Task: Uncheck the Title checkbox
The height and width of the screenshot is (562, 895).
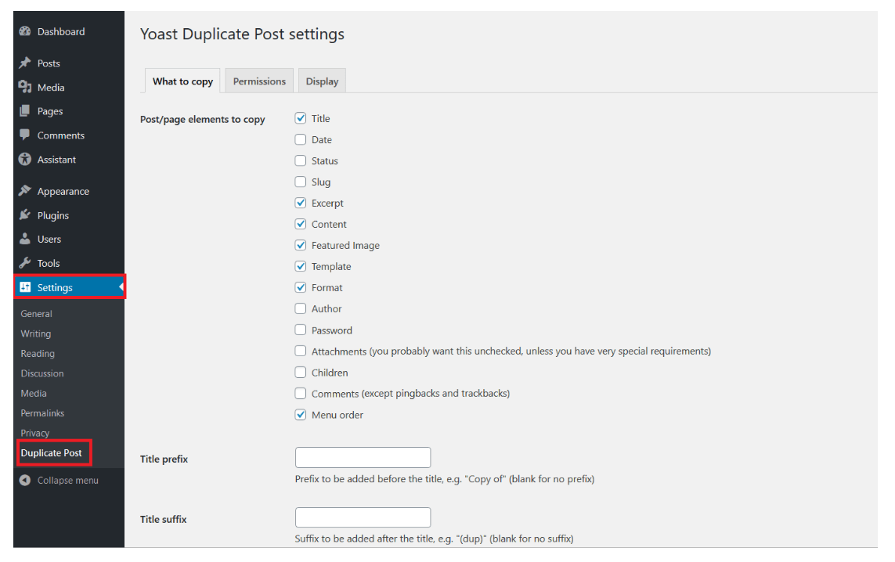Action: tap(300, 118)
